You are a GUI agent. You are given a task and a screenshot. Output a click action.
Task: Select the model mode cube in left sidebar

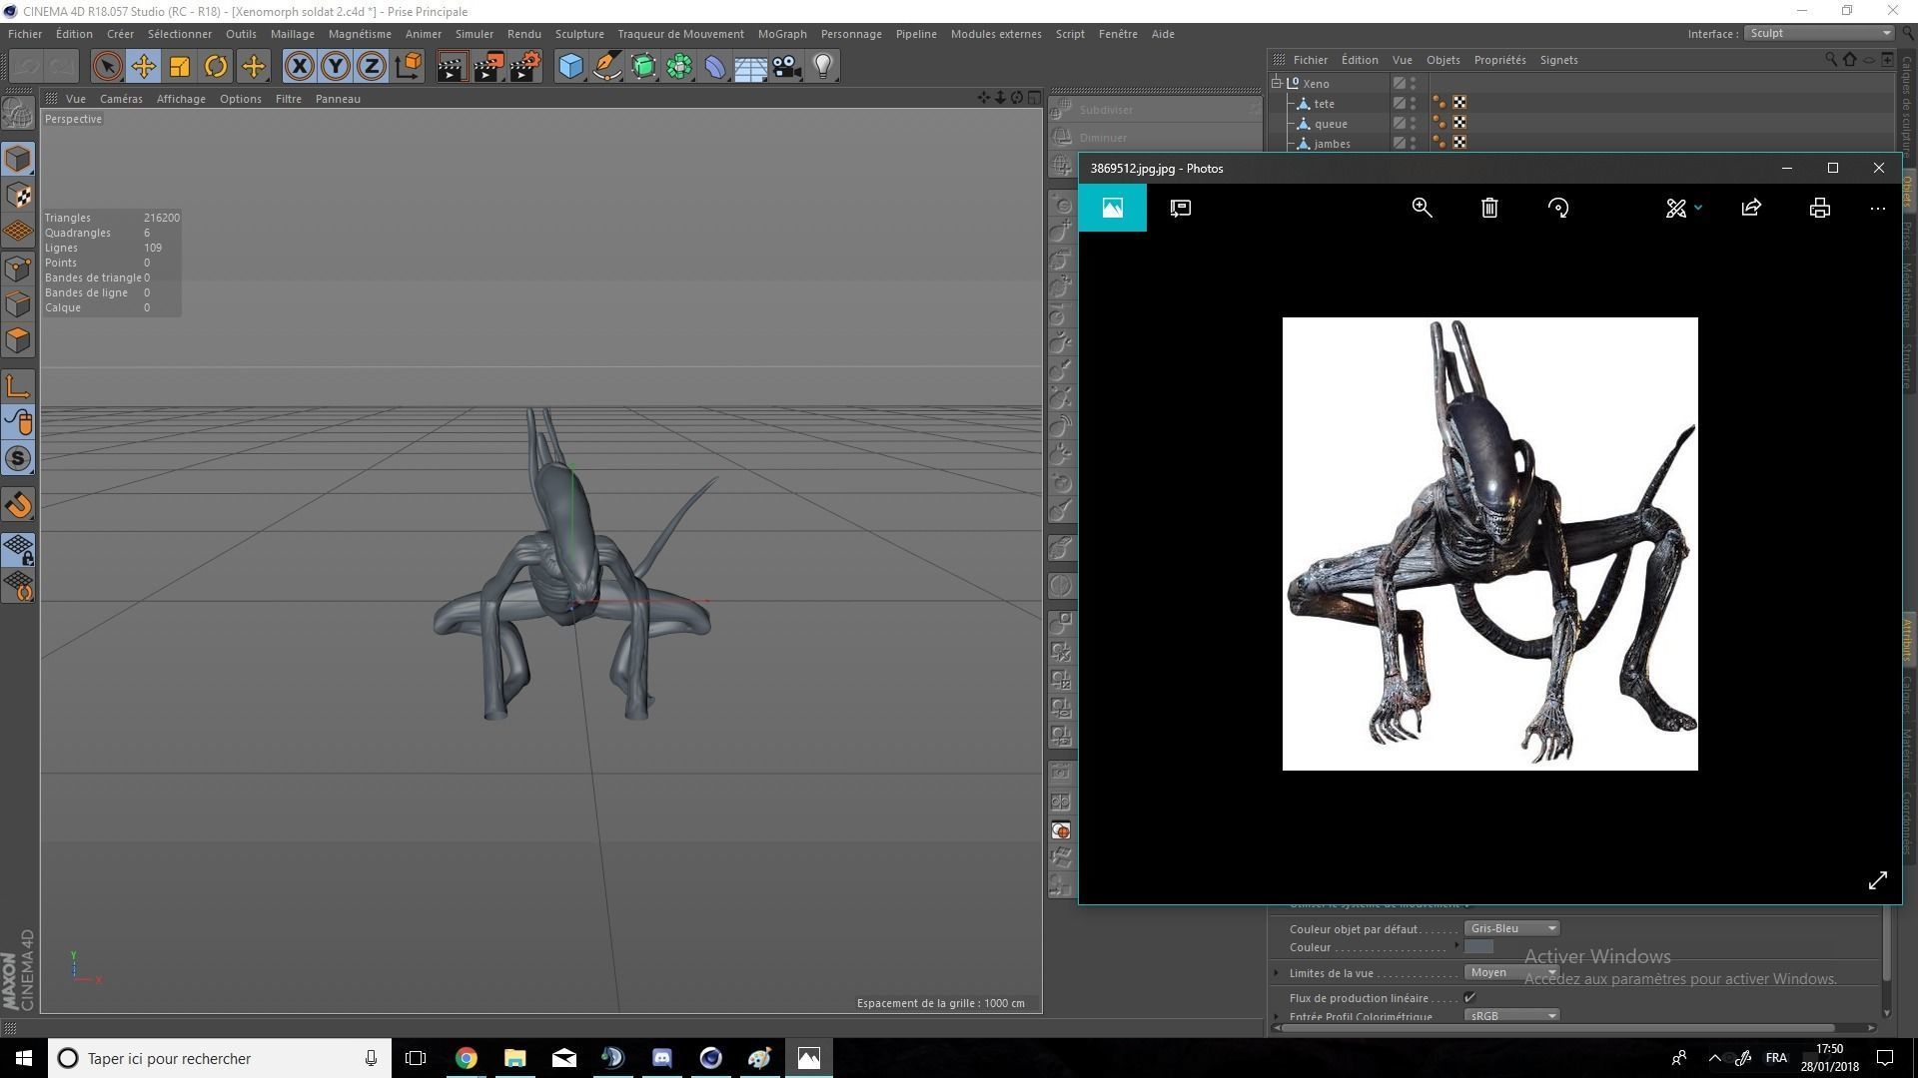(19, 159)
